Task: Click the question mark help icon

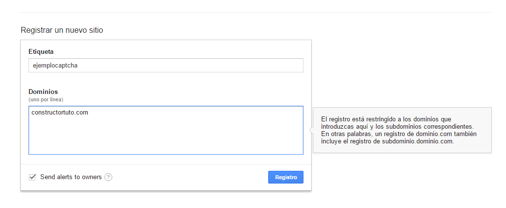Action: tap(108, 177)
